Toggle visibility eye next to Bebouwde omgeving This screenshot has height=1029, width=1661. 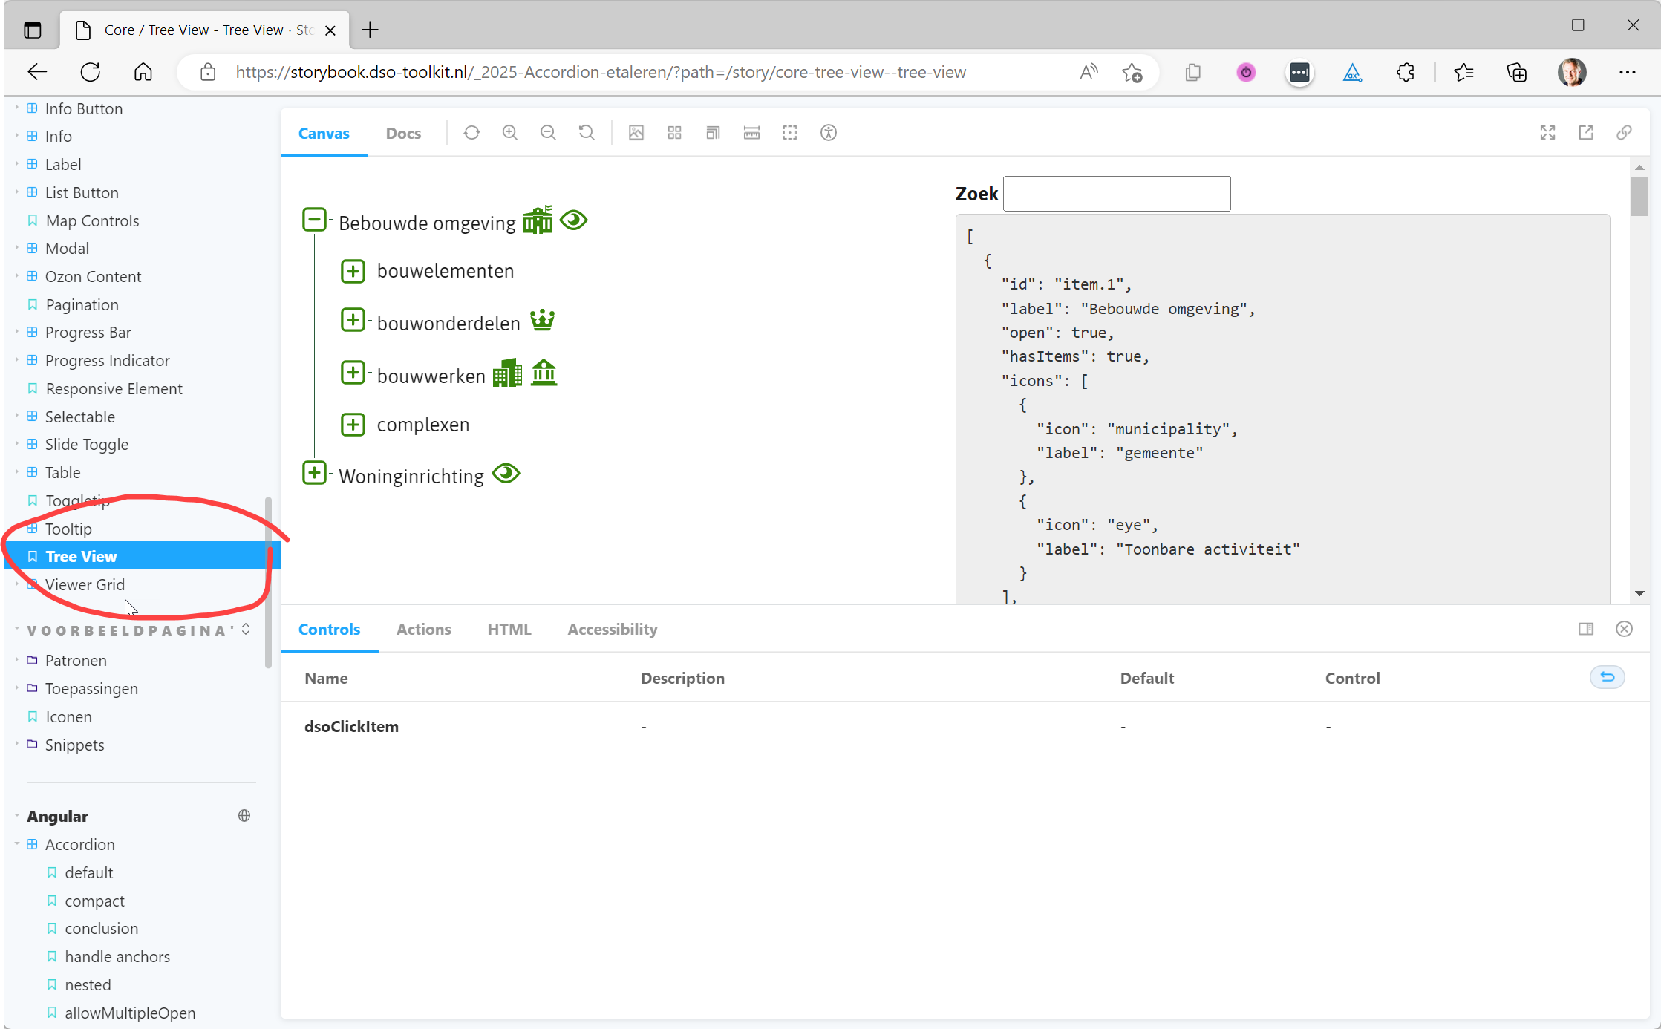[574, 220]
